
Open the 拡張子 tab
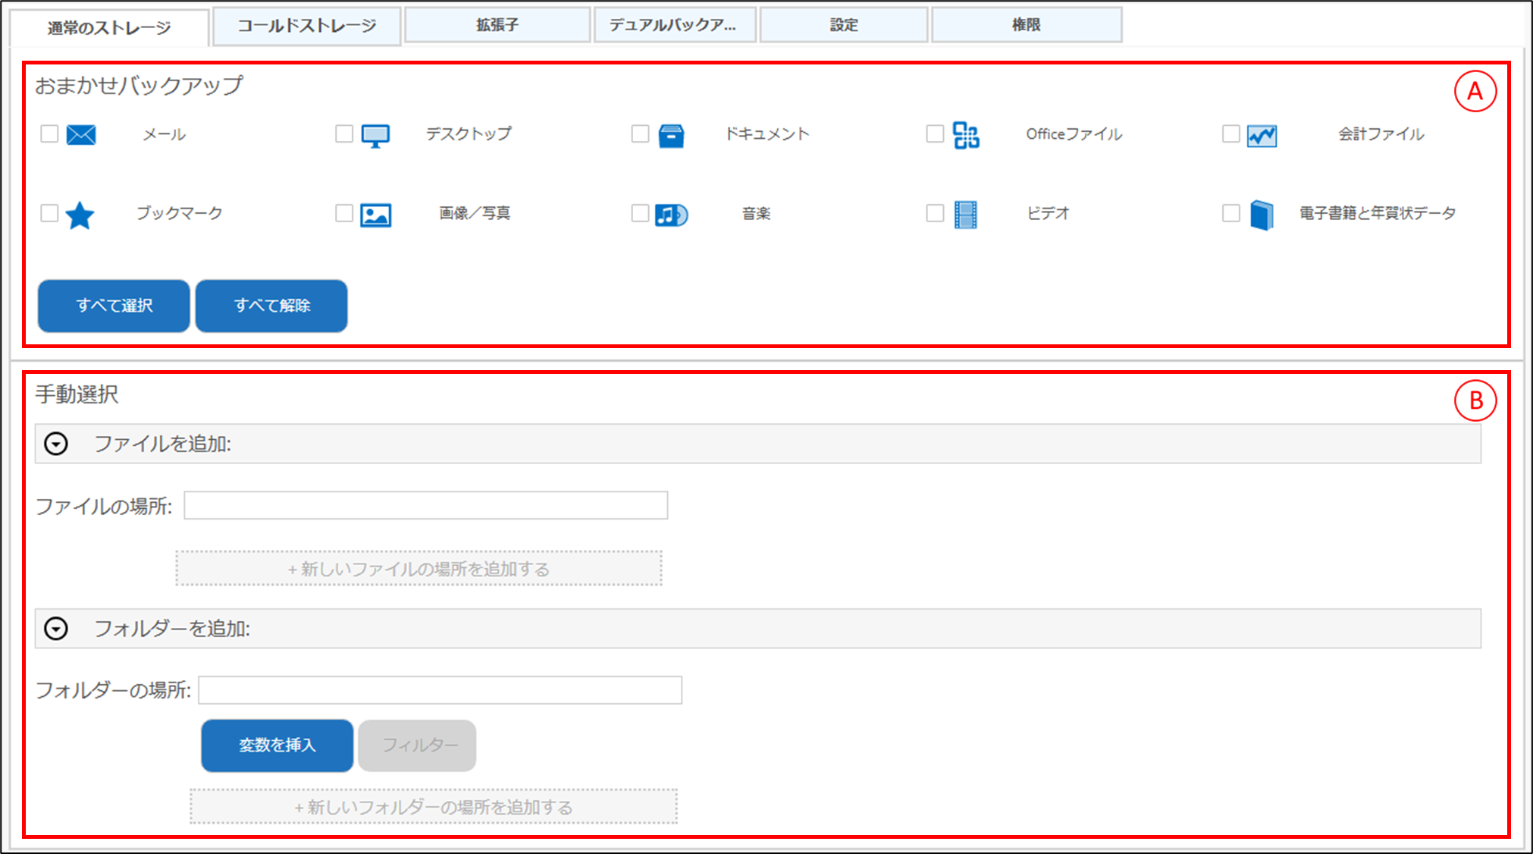coord(497,25)
